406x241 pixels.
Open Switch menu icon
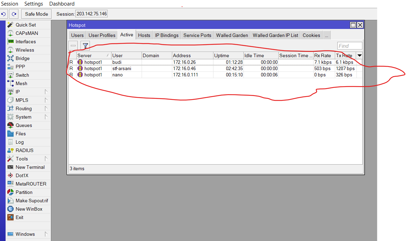click(10, 75)
